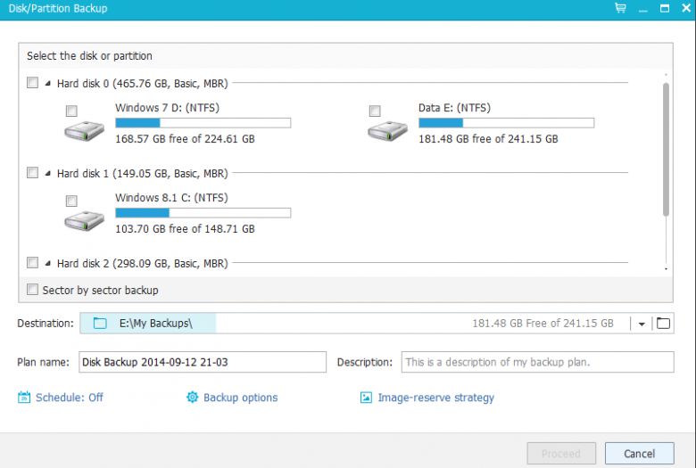Minimize the Disk/Partition Backup window
Viewport: 696px width, 468px height.
click(642, 9)
